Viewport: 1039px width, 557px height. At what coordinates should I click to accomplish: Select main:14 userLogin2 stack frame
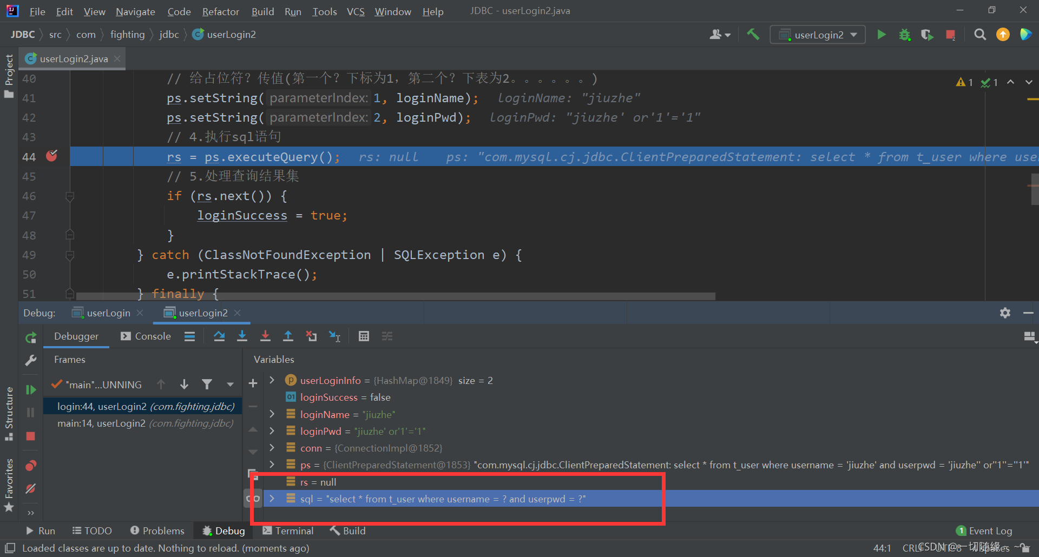pyautogui.click(x=143, y=423)
